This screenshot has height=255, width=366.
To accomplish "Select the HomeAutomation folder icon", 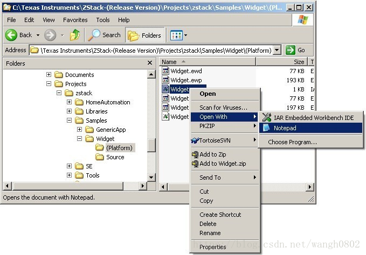I will 79,102.
